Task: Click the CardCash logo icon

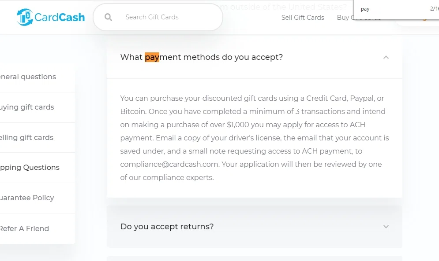Action: (x=25, y=17)
